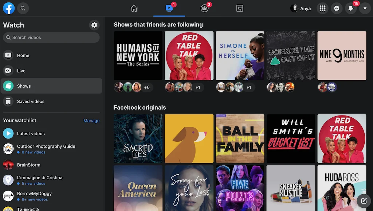Click the Live camera icon

coord(8,71)
